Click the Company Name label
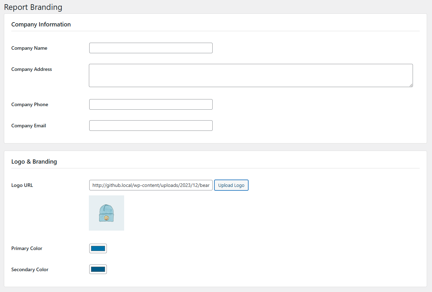The width and height of the screenshot is (432, 292). coord(29,48)
